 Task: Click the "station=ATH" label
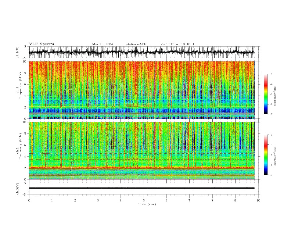tap(136, 44)
